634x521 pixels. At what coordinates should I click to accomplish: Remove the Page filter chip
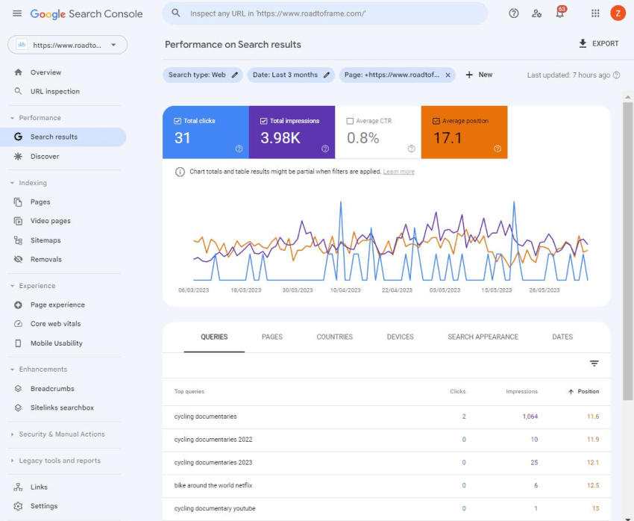[448, 75]
